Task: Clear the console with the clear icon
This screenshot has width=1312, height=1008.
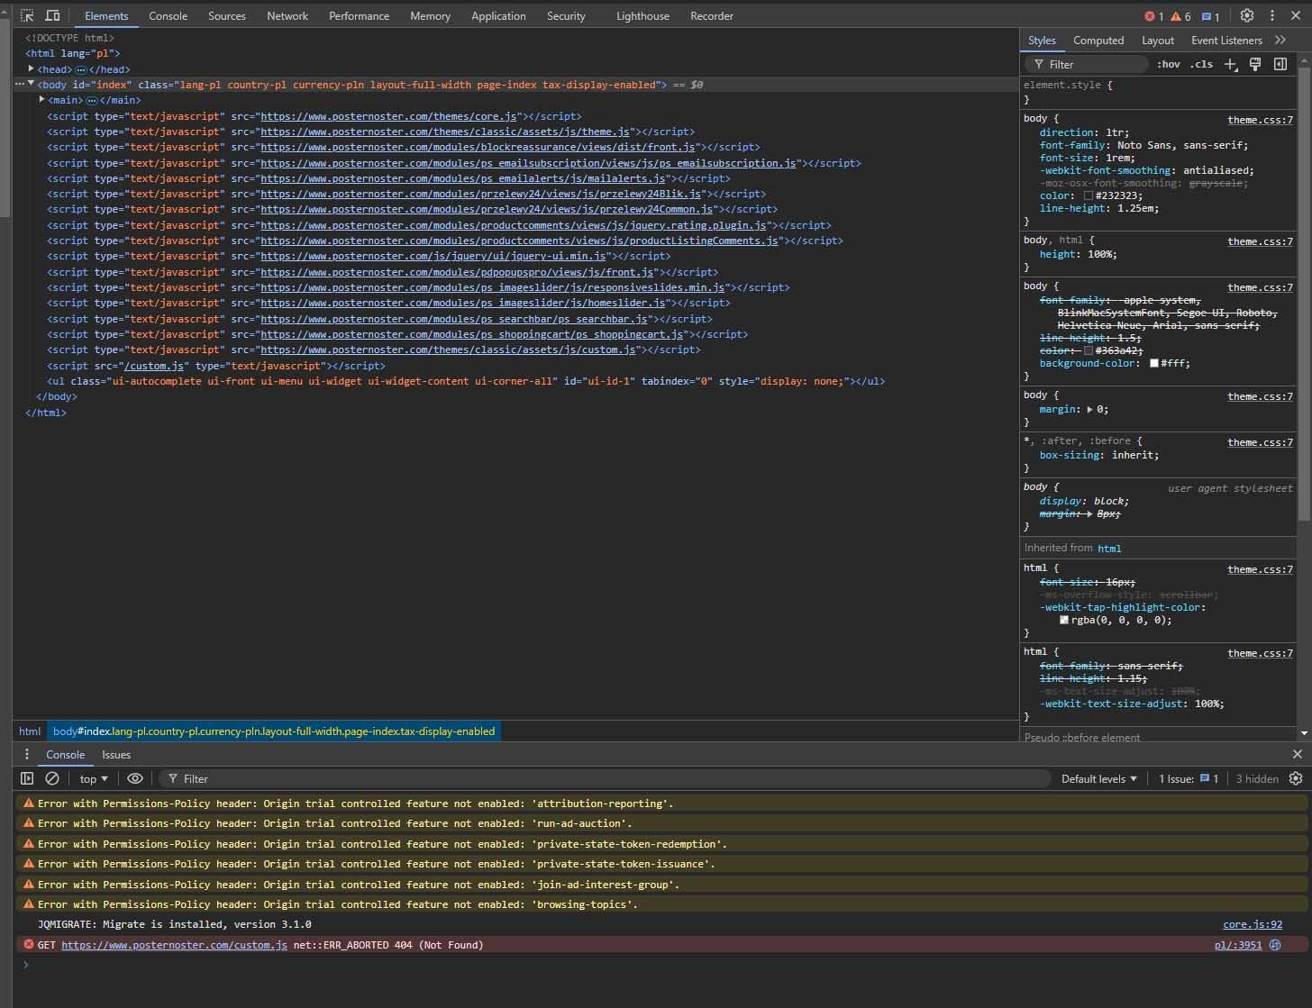Action: [52, 778]
